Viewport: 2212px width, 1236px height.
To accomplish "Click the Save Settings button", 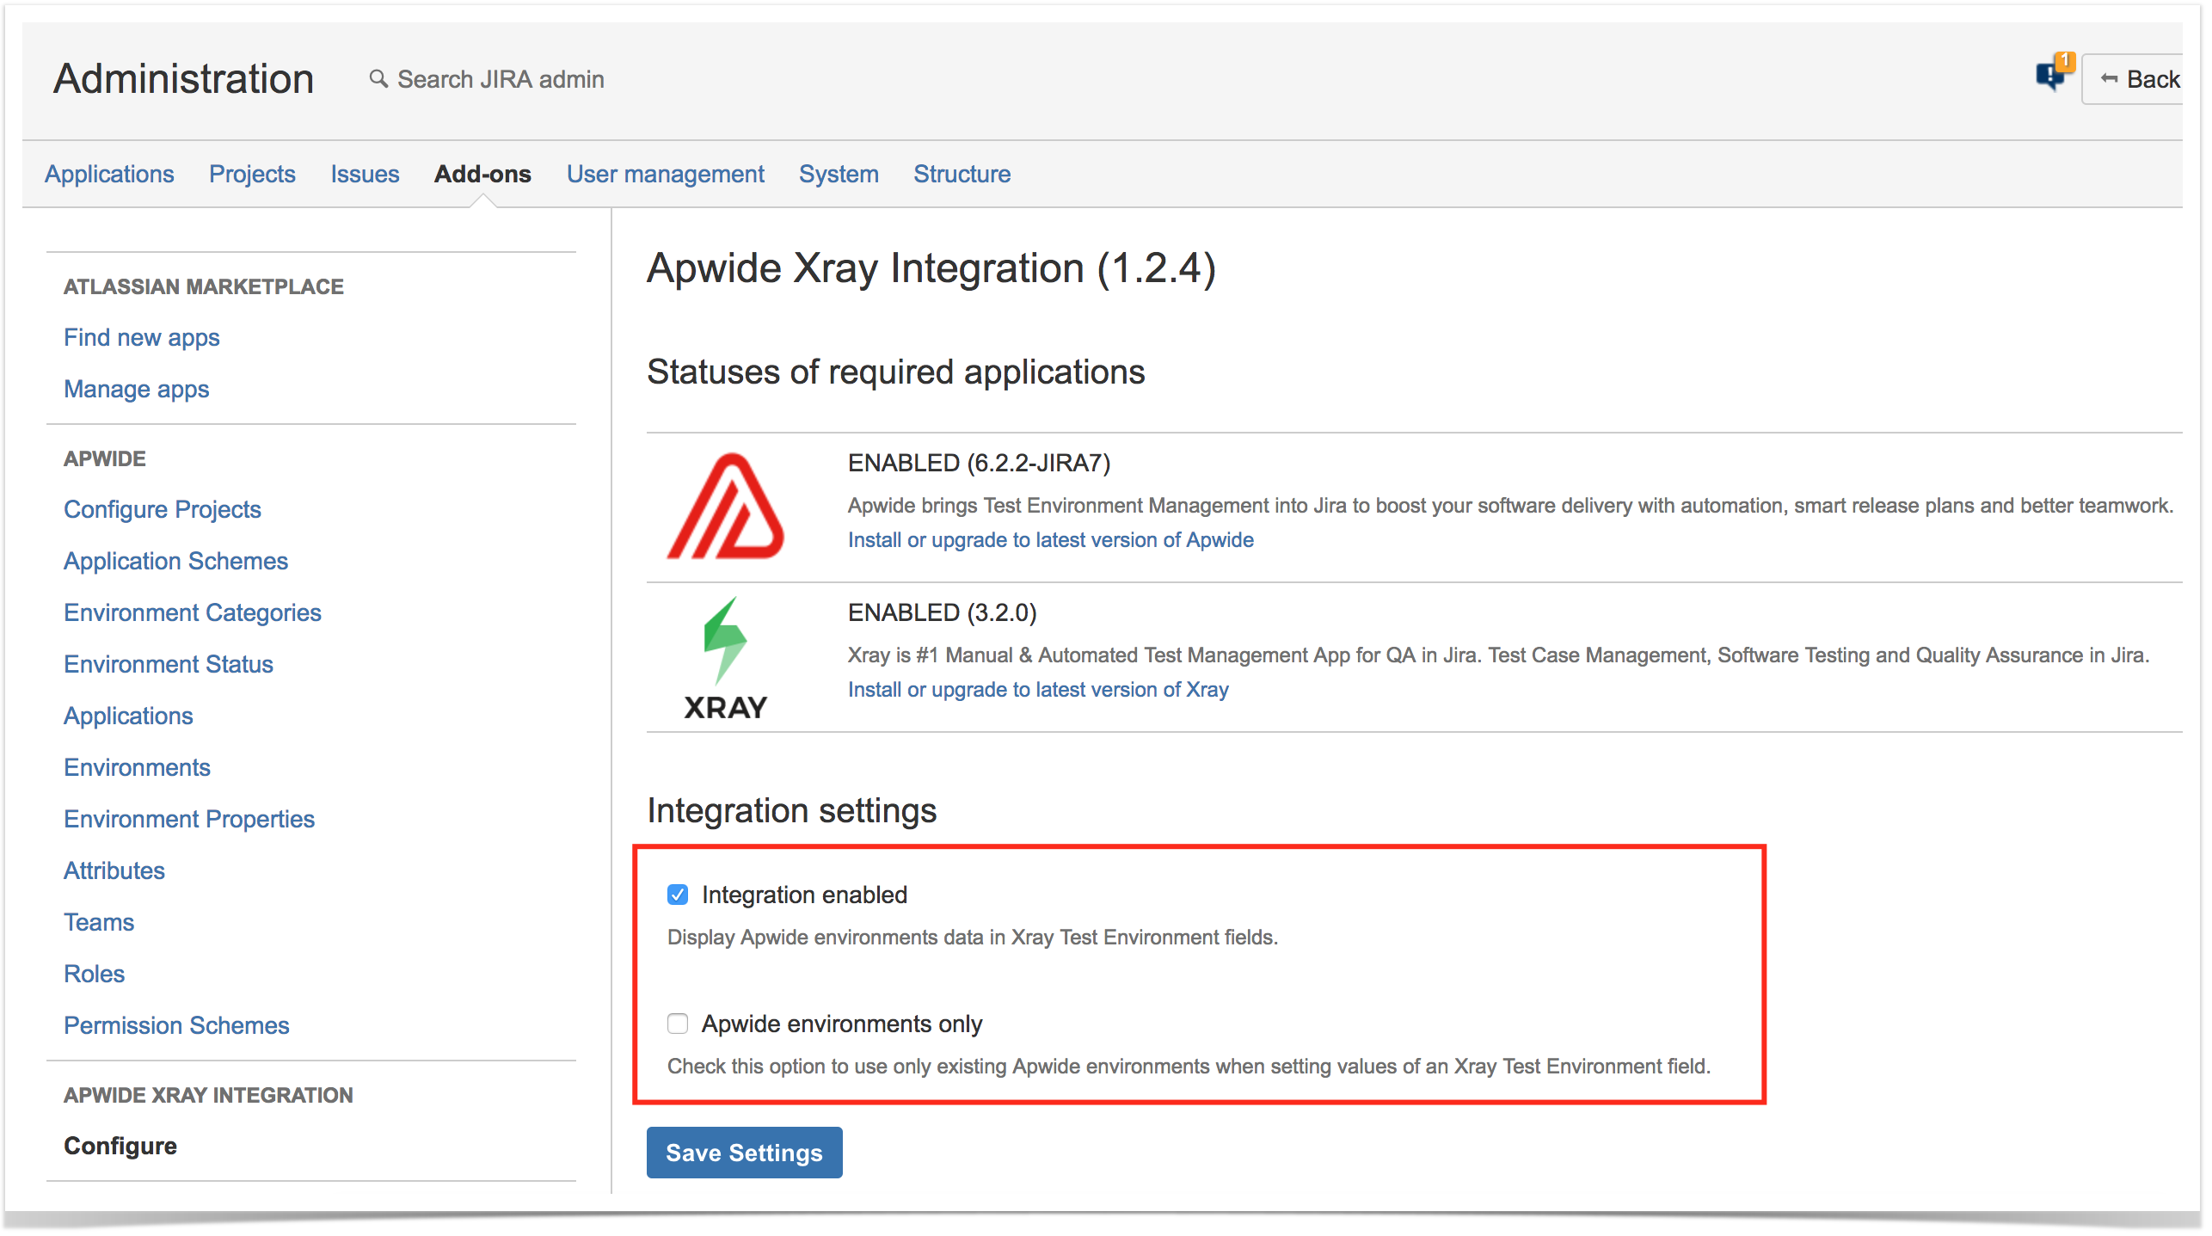I will tap(744, 1153).
